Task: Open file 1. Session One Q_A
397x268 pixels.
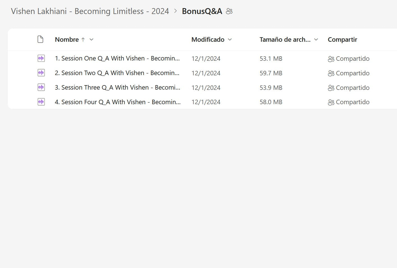Action: (117, 59)
